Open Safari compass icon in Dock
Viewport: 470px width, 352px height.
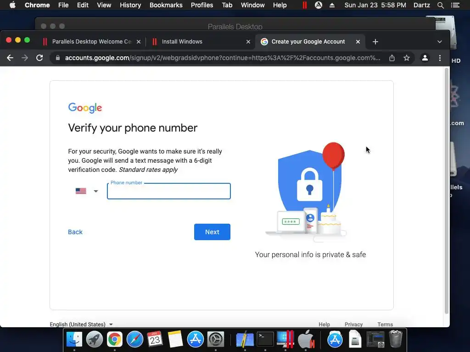[x=135, y=340]
